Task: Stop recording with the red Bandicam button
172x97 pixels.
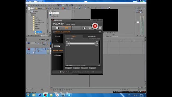Action: (95, 26)
